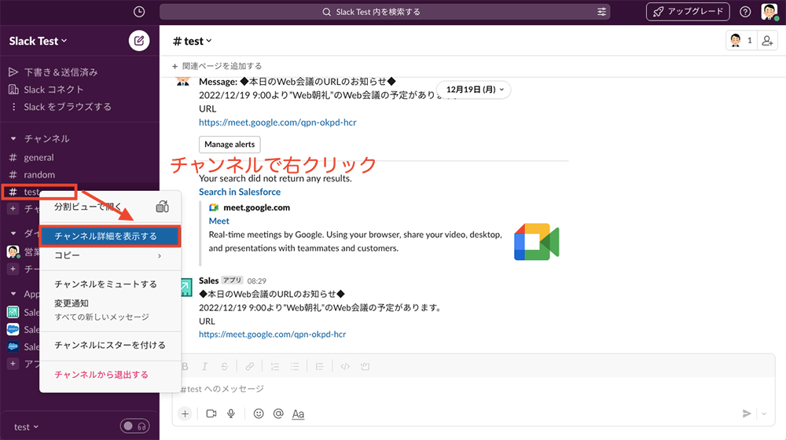Compose a new message with pencil icon
The width and height of the screenshot is (786, 440).
click(x=139, y=41)
